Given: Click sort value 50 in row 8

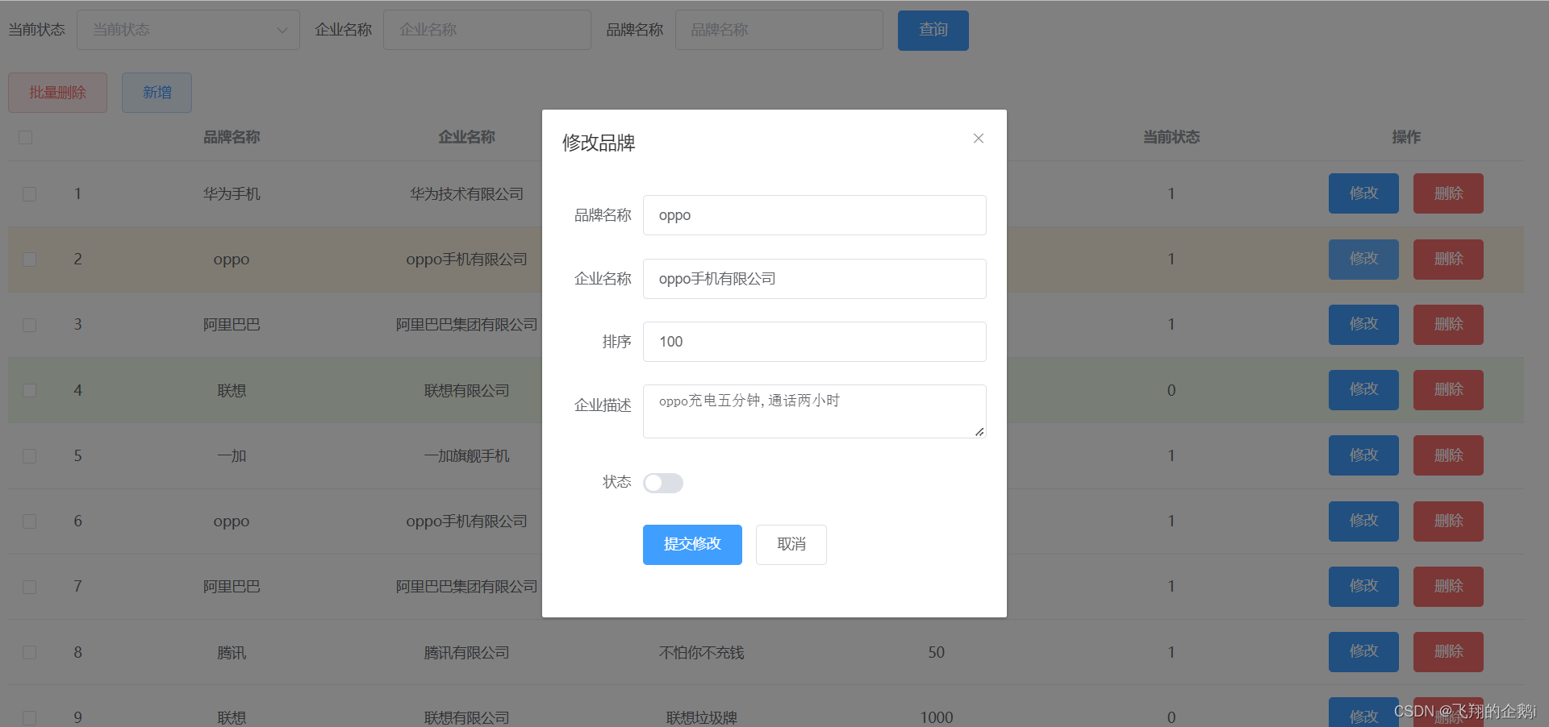Looking at the screenshot, I should coord(936,653).
